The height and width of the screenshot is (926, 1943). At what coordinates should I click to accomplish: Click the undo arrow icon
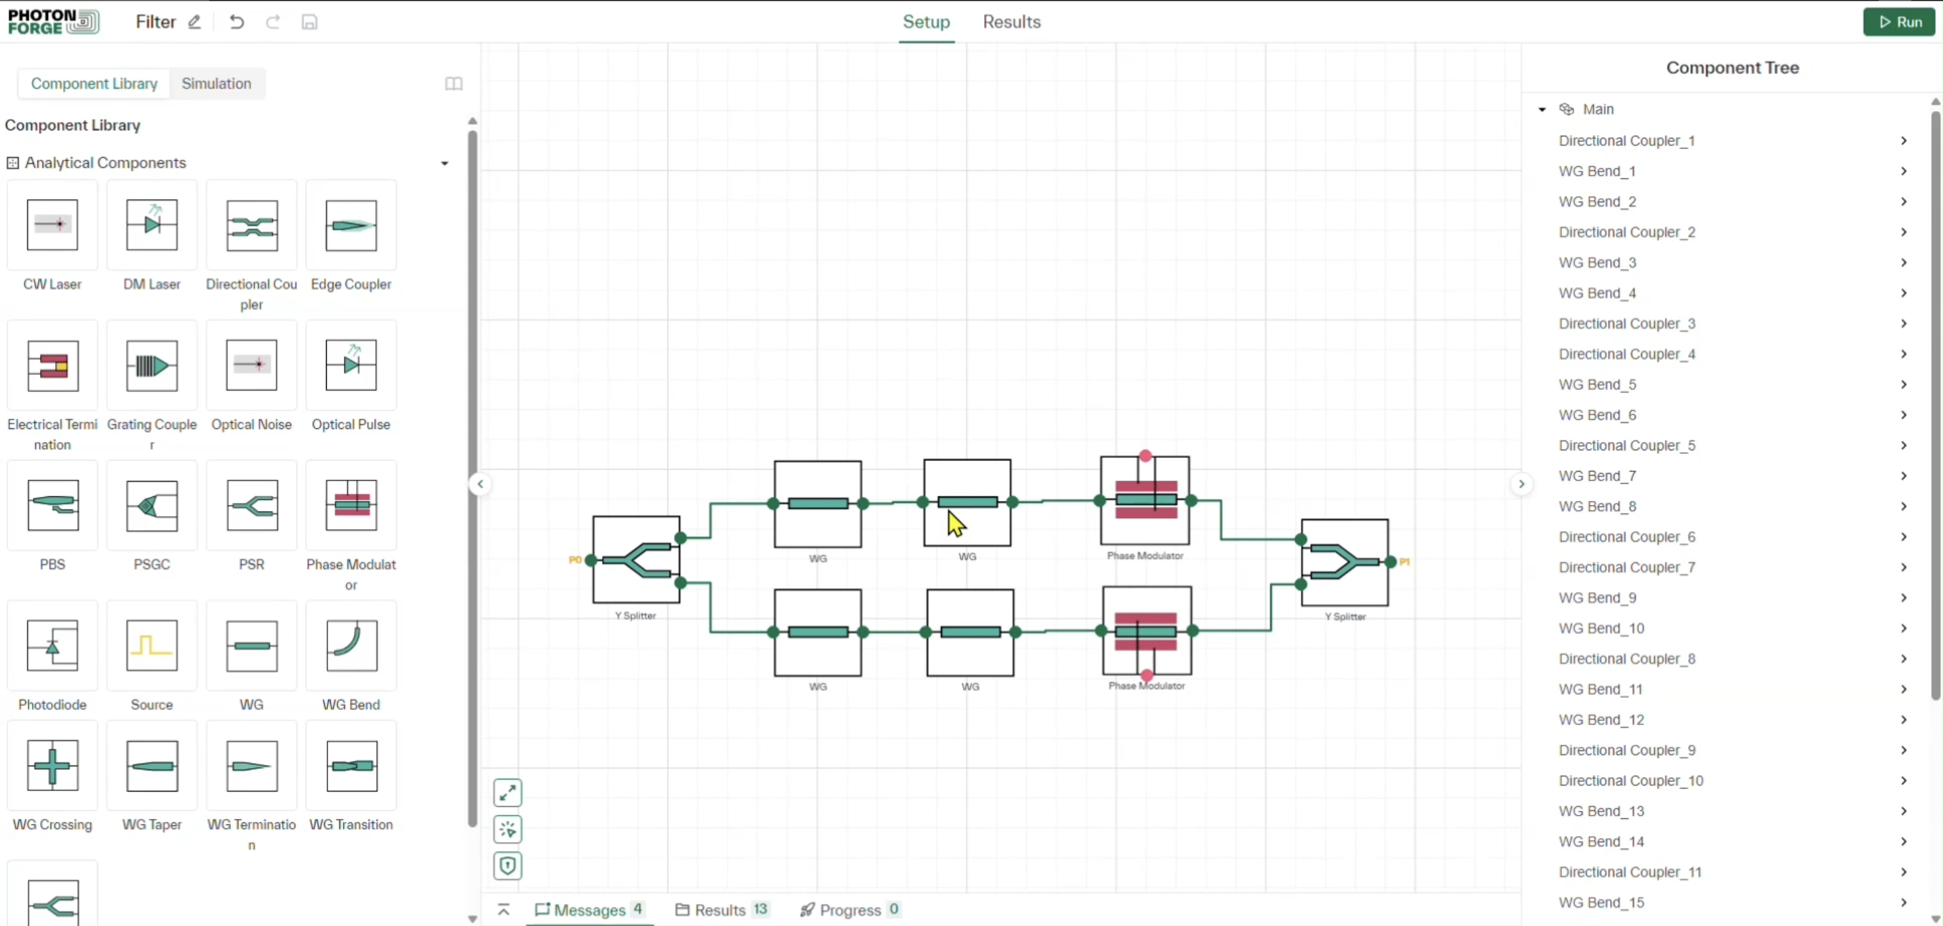tap(236, 22)
